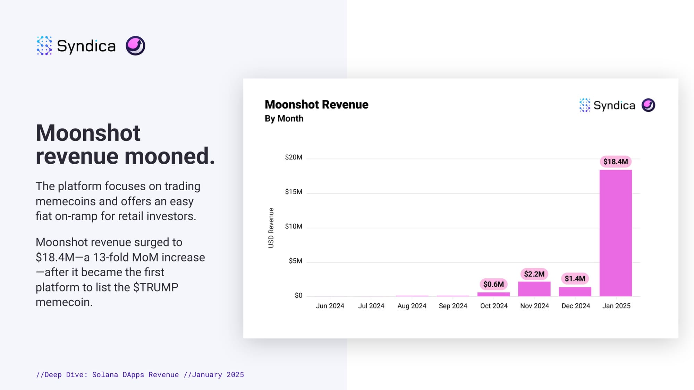Click the $18.4M value label
This screenshot has width=694, height=390.
(x=615, y=162)
